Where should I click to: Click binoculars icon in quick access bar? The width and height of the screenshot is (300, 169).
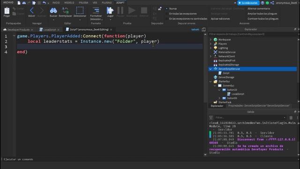pos(24,3)
